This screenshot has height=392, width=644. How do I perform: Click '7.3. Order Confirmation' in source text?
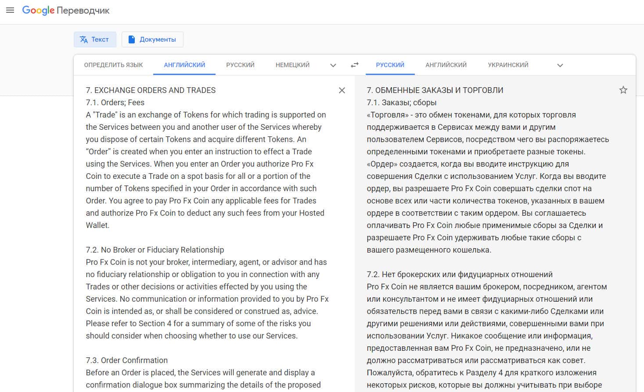coord(126,360)
